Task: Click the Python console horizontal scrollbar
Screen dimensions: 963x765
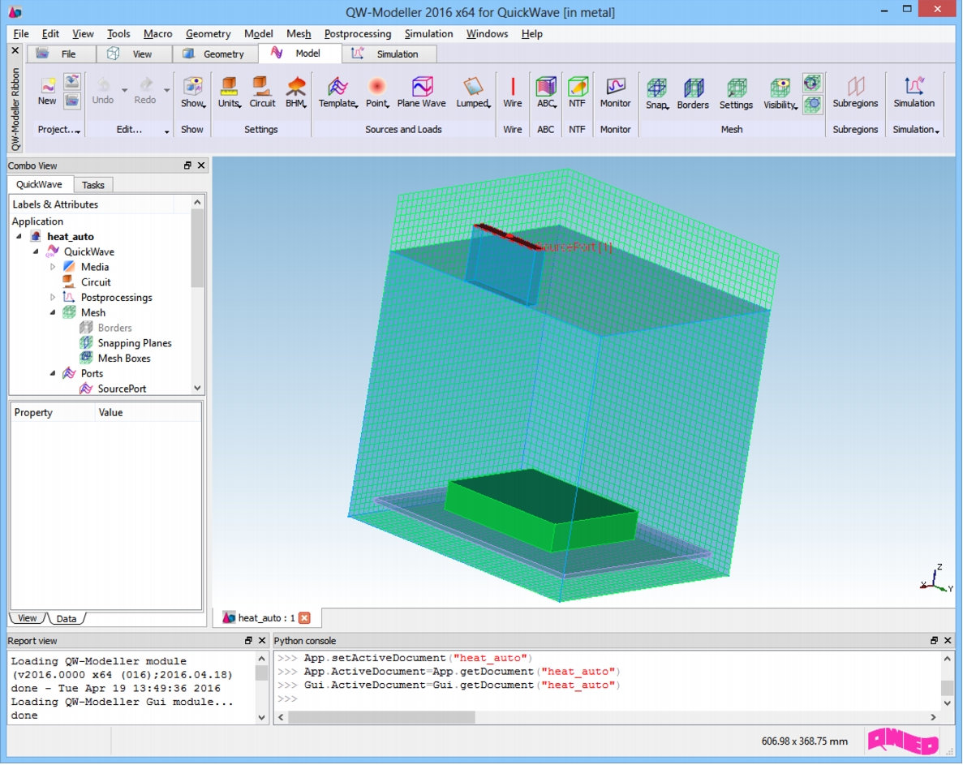Action: tap(381, 717)
